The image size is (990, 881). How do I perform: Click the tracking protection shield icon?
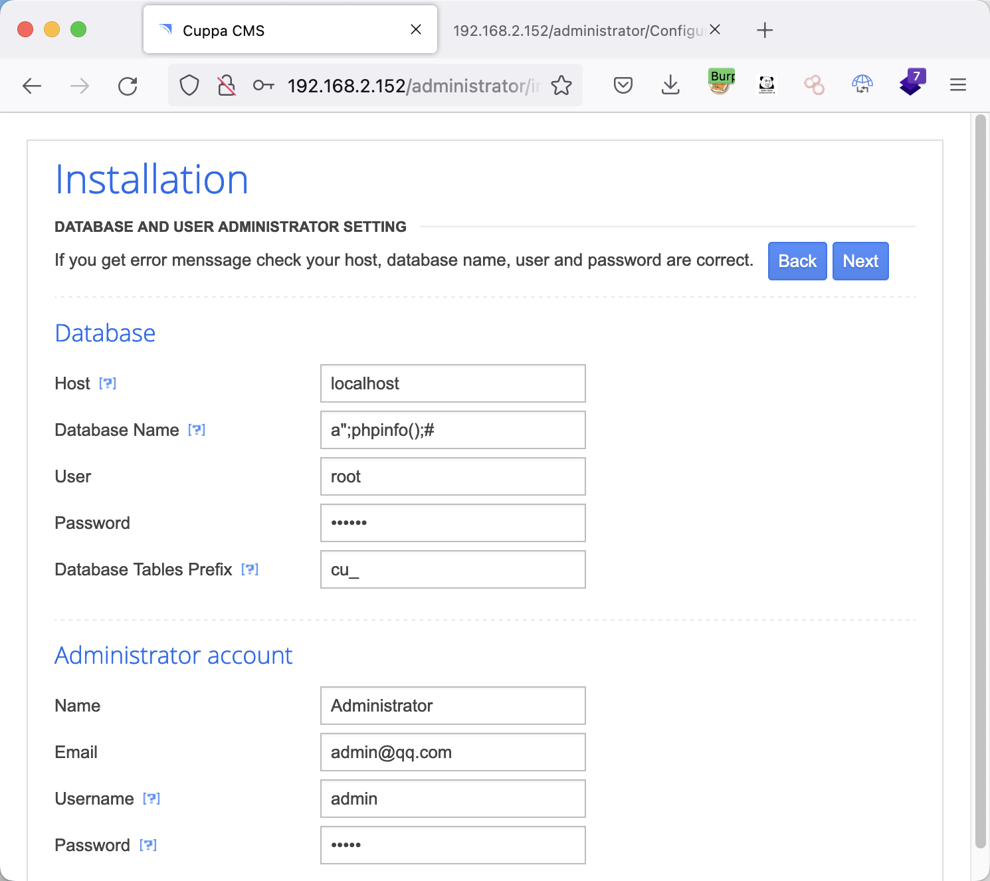[x=189, y=86]
